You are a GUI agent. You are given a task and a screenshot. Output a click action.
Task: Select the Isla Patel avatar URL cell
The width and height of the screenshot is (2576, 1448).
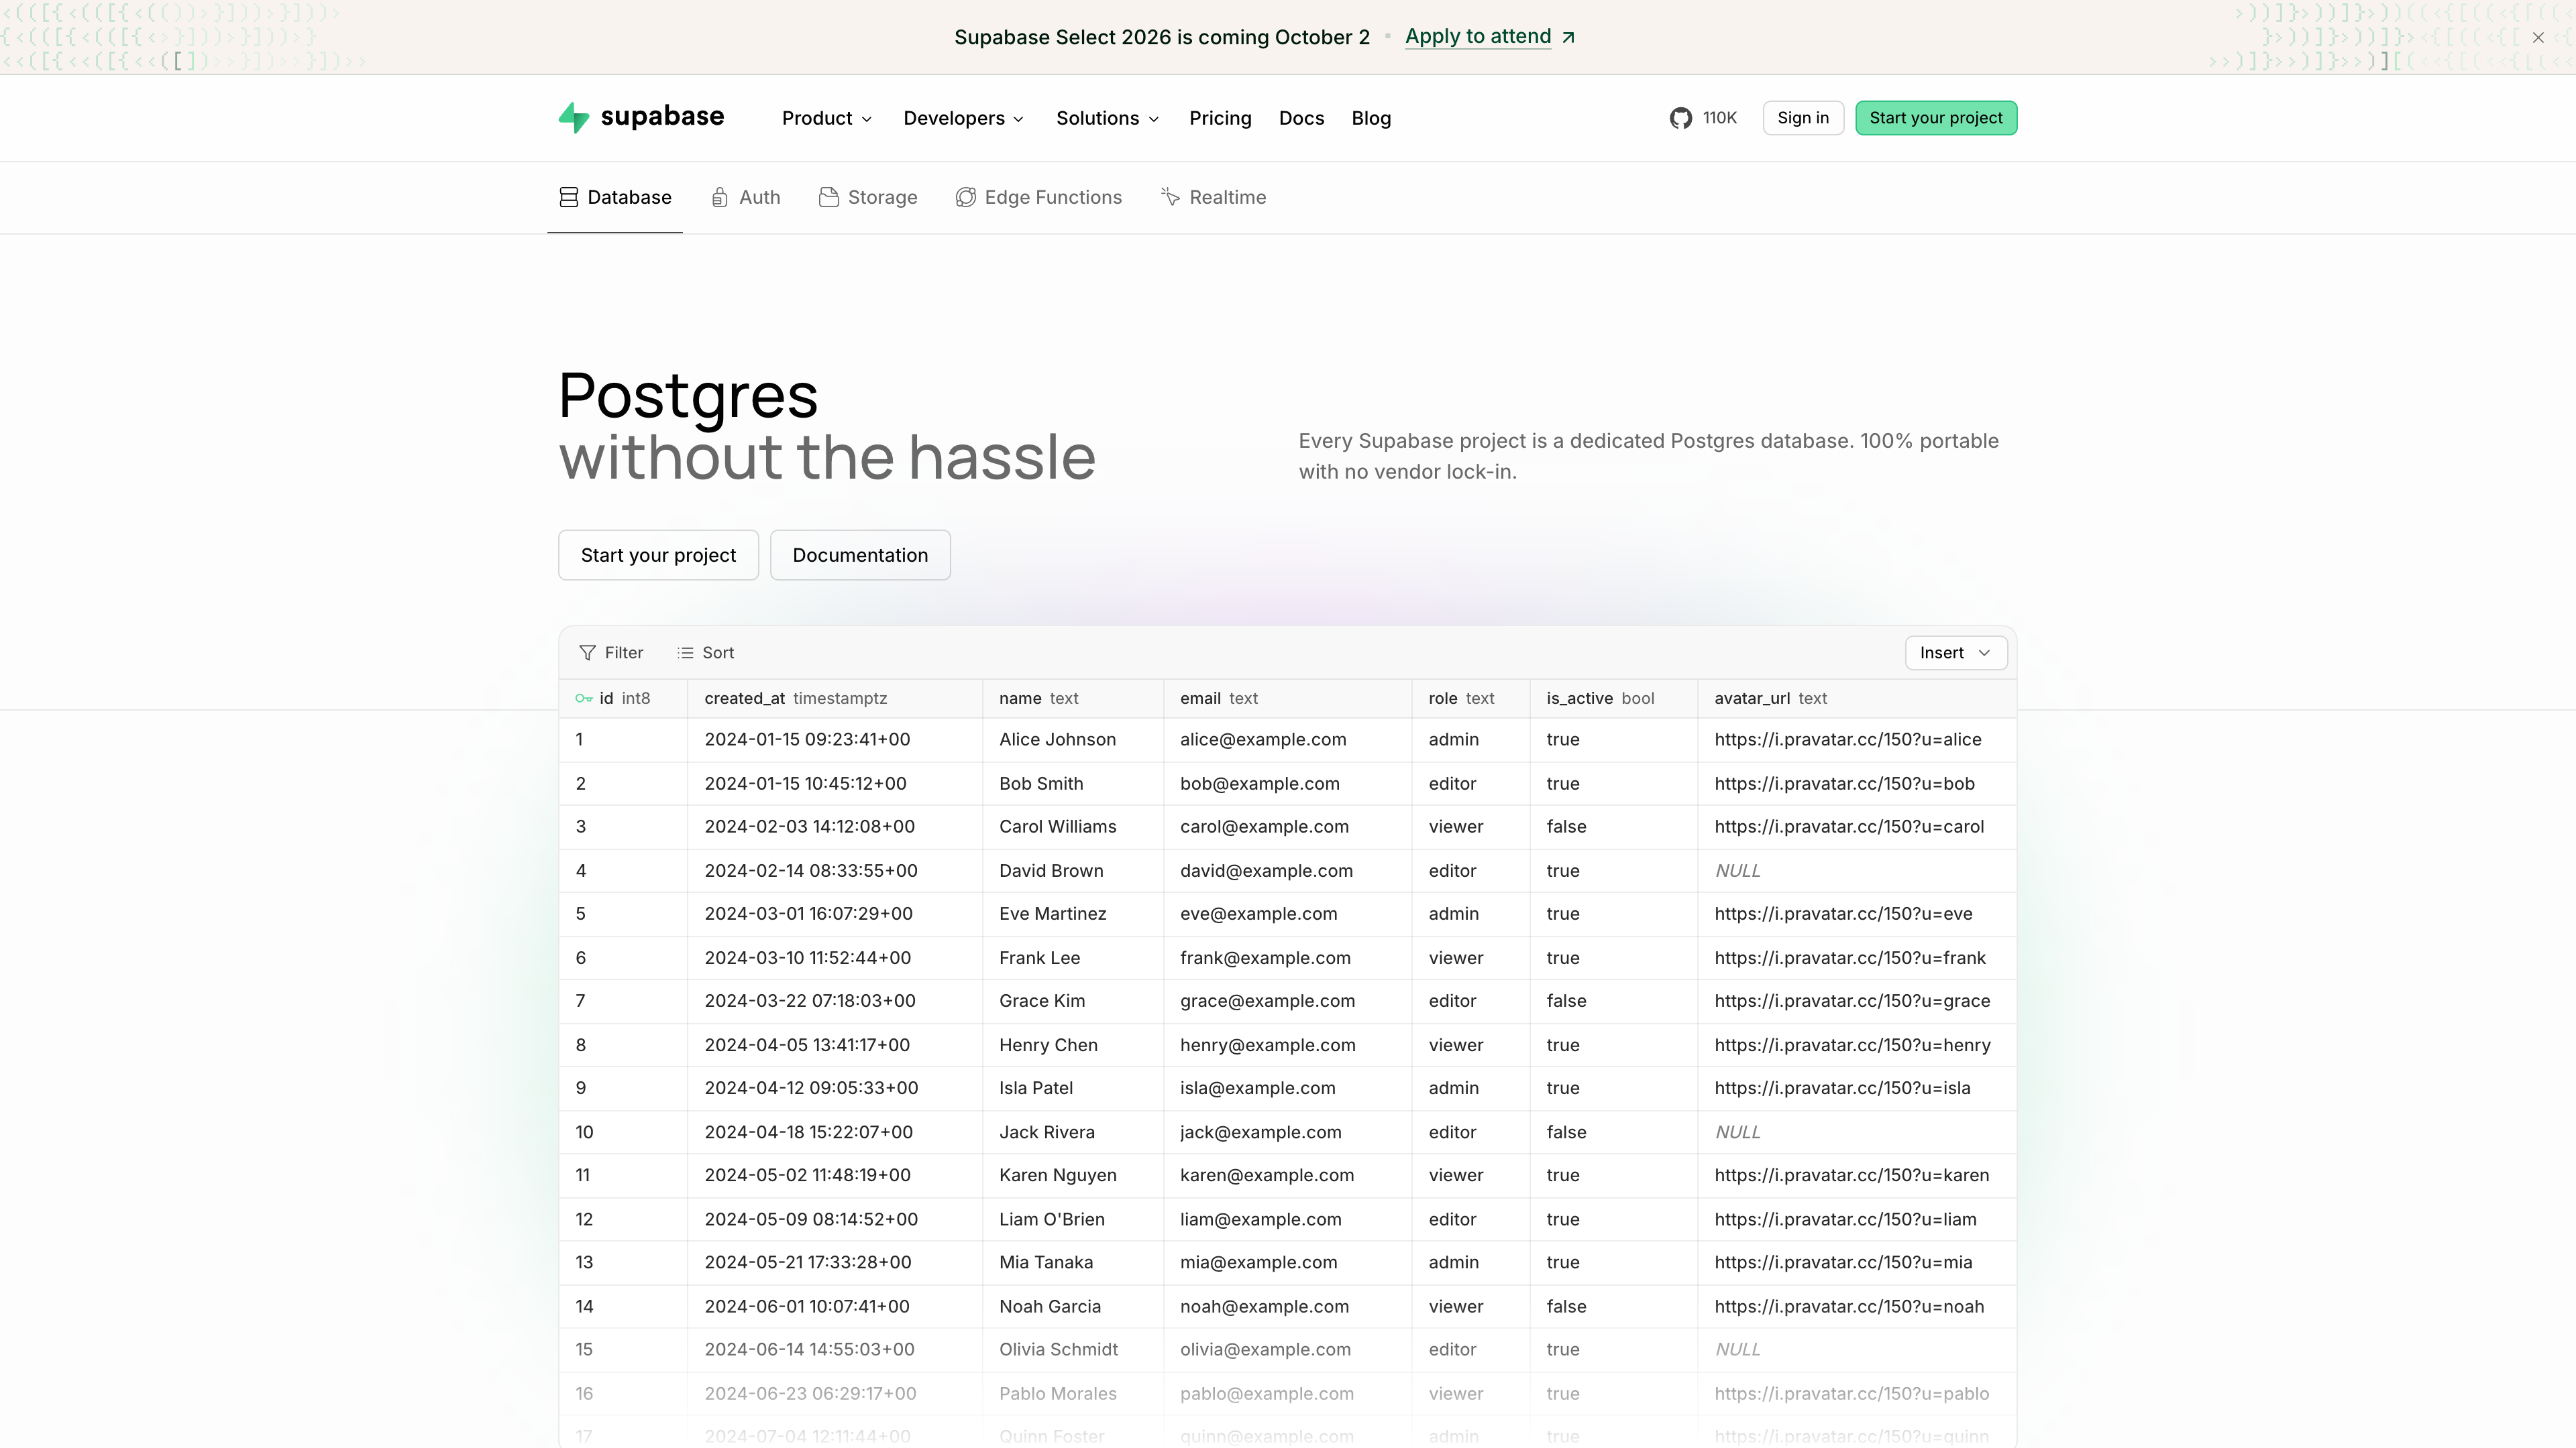pos(1857,1087)
